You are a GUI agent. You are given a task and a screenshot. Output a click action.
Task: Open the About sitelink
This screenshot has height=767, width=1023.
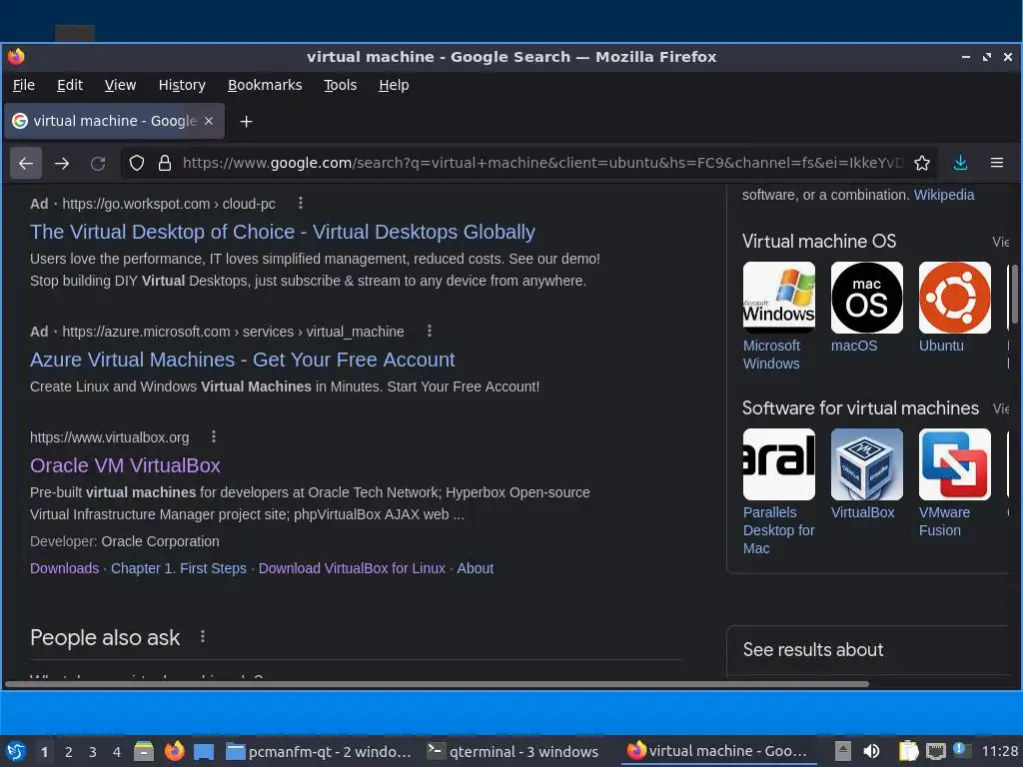point(475,568)
